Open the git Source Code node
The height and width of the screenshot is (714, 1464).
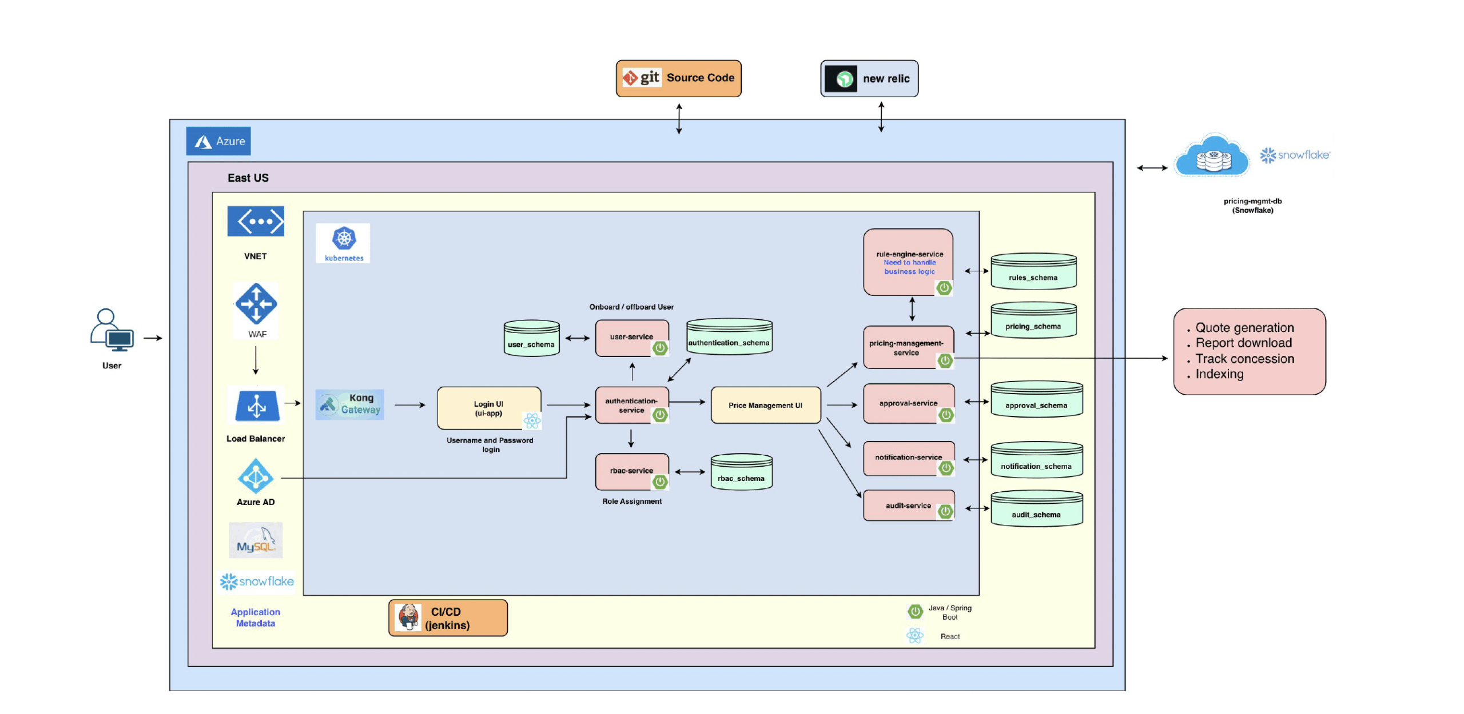(x=678, y=78)
